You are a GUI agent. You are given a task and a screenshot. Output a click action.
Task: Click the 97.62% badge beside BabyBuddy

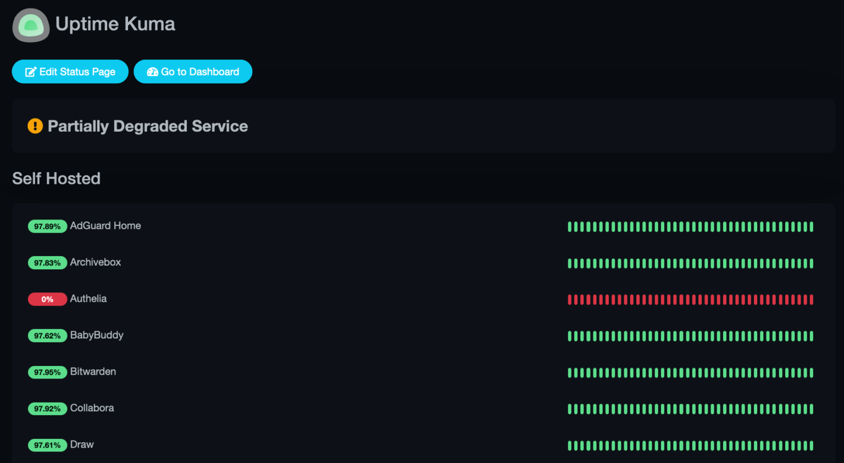(x=47, y=336)
